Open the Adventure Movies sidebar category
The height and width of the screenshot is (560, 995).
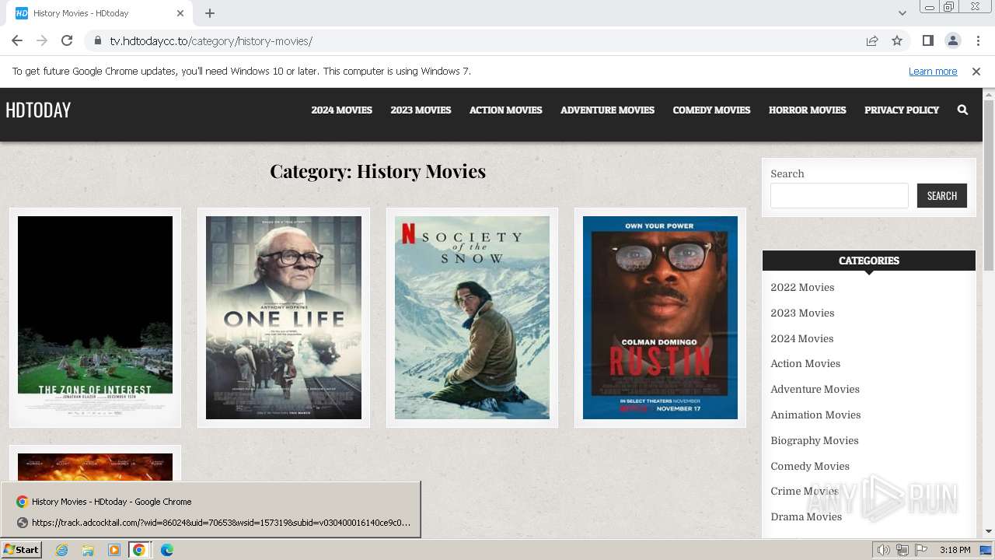[815, 389]
